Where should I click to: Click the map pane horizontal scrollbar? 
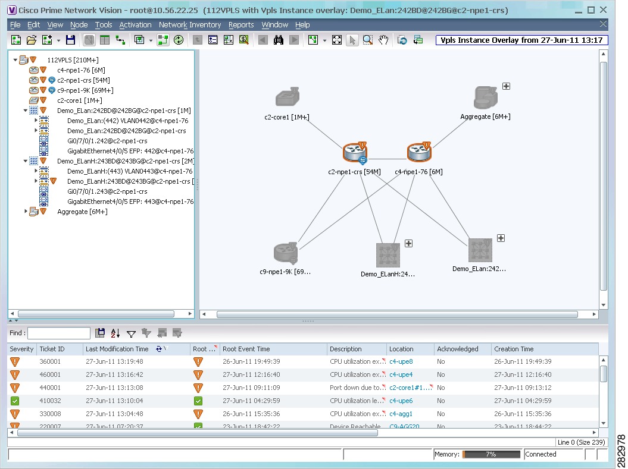coord(397,314)
